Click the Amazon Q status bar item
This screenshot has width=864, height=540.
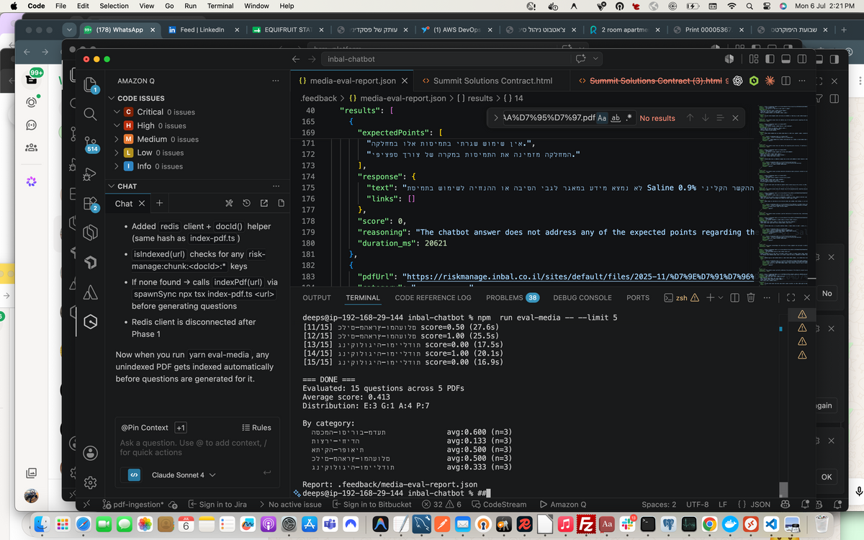click(563, 505)
